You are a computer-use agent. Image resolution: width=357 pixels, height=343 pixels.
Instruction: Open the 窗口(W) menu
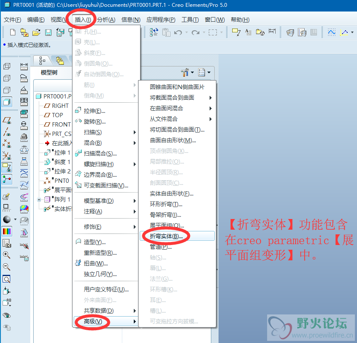click(214, 20)
